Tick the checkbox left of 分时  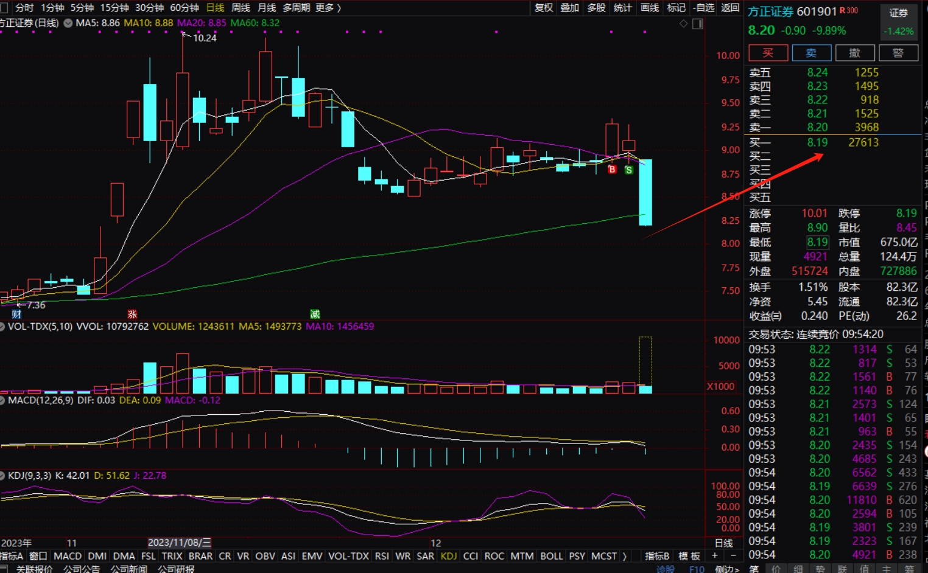[x=4, y=7]
